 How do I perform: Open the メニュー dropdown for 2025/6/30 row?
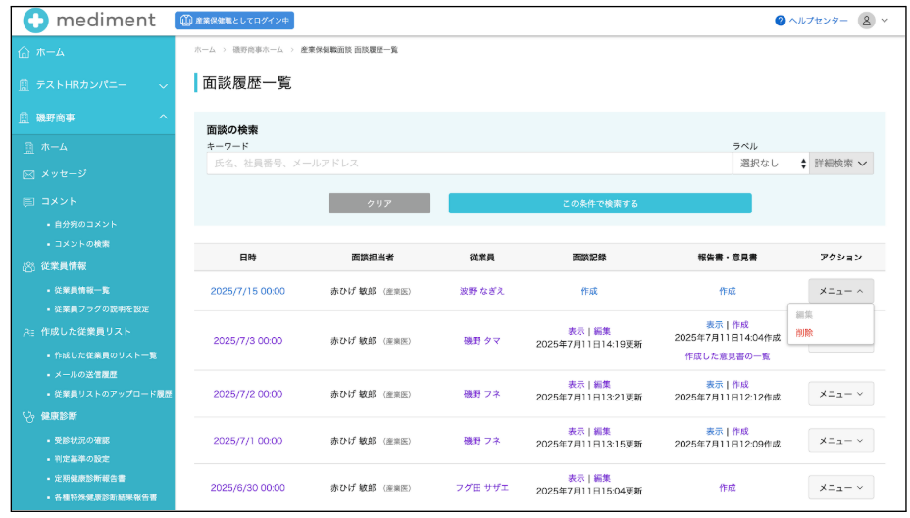(x=840, y=488)
